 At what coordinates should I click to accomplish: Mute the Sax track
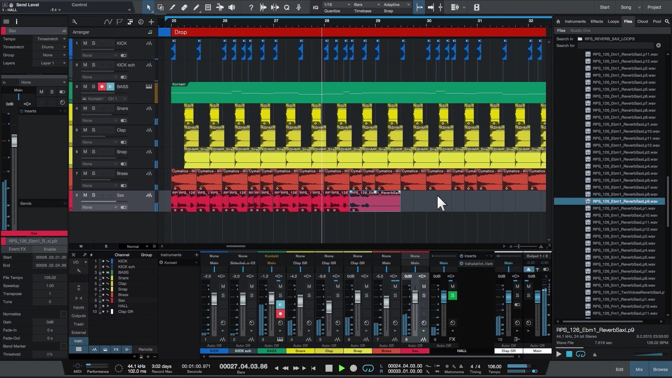click(x=85, y=195)
